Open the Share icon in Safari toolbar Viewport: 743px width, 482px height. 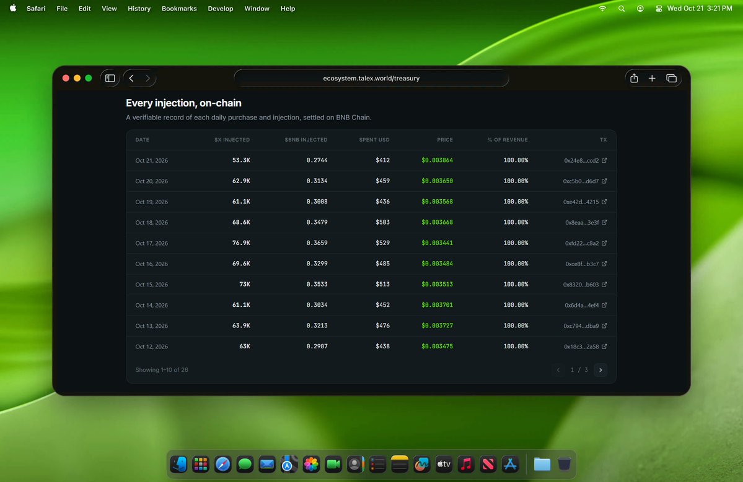[634, 78]
